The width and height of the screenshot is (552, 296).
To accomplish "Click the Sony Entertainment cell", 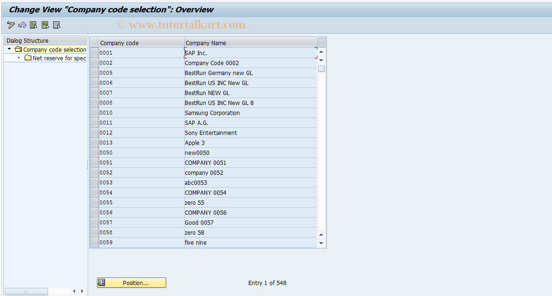I will [x=250, y=133].
